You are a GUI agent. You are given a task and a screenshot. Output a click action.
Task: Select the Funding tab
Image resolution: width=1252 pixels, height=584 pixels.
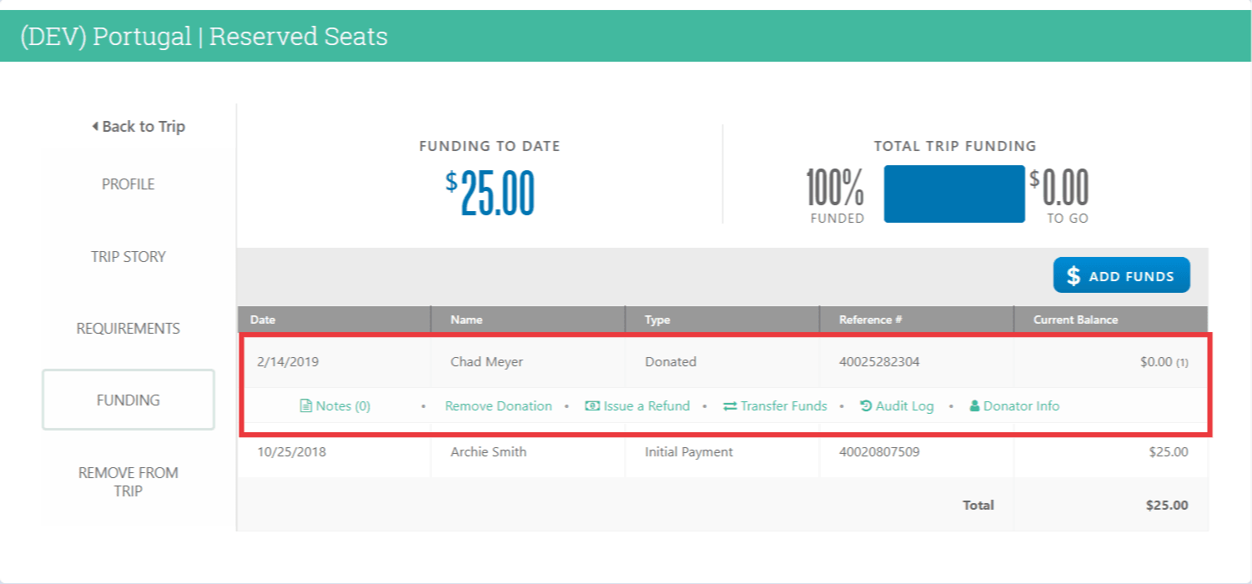128,400
